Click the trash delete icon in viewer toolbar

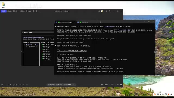pos(36,11)
